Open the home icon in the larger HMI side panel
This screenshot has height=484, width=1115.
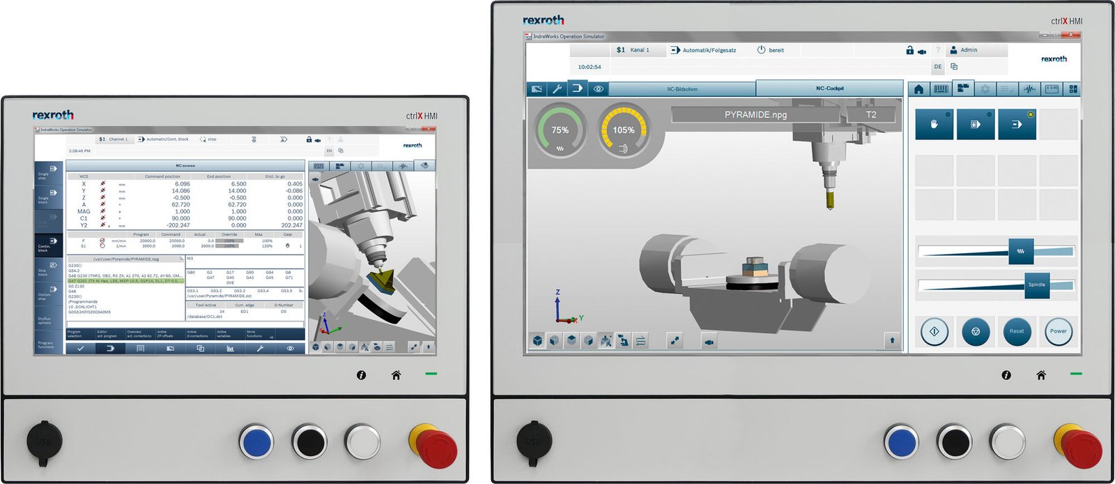pyautogui.click(x=918, y=89)
